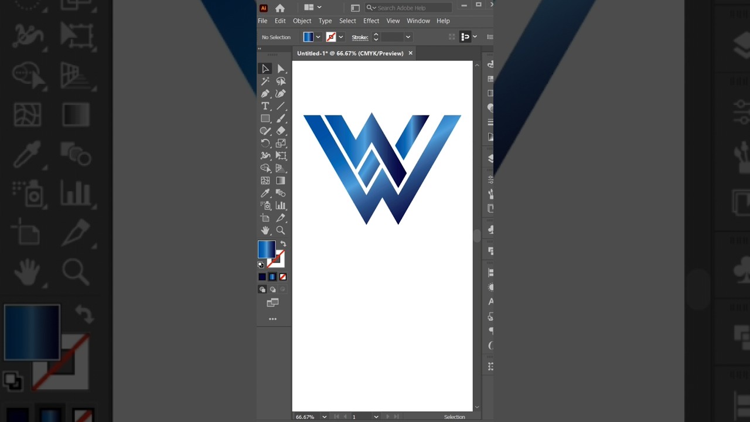Open the Window menu
Image resolution: width=750 pixels, height=422 pixels.
point(418,21)
